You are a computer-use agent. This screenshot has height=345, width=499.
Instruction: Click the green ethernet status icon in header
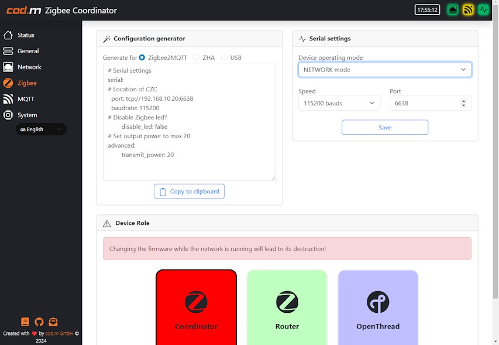click(x=453, y=10)
